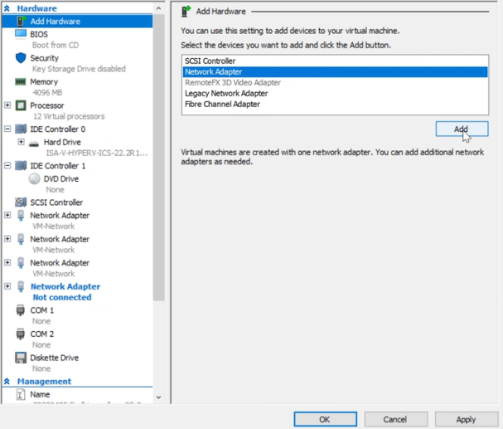
Task: Expand the Hard Drive node
Action: [21, 142]
